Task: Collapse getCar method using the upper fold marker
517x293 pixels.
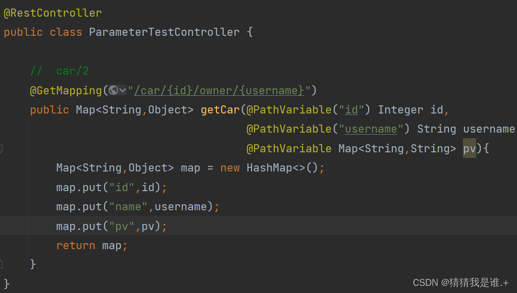Action: pyautogui.click(x=1, y=149)
